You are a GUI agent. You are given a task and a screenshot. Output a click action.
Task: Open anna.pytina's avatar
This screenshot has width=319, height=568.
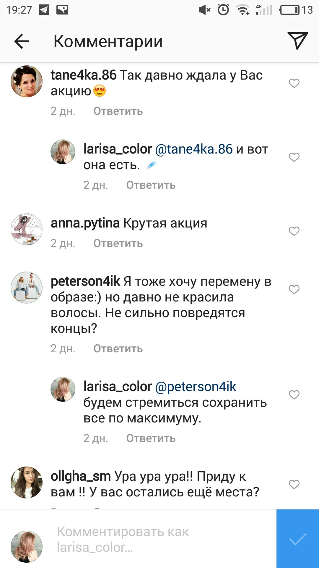point(27,229)
